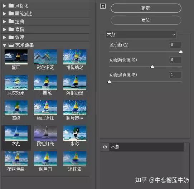The height and width of the screenshot is (189, 194).
Task: Collapse the 艺术效果 folder
Action: tap(5, 45)
